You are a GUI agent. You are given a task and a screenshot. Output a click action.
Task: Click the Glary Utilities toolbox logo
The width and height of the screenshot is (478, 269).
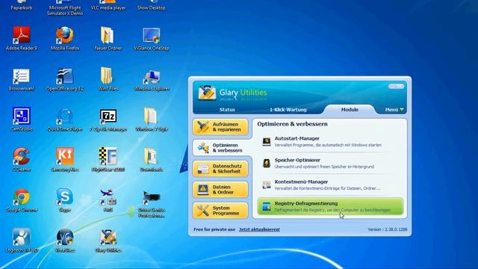coord(207,93)
